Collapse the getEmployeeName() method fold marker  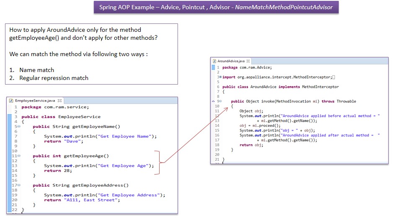pos(19,126)
